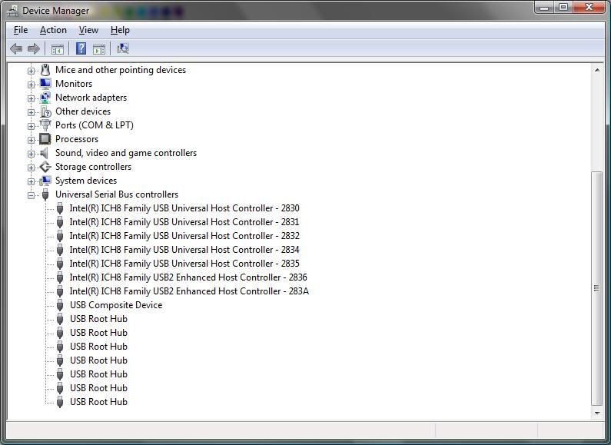Image resolution: width=611 pixels, height=445 pixels.
Task: Expand the Processors node
Action: pos(31,140)
